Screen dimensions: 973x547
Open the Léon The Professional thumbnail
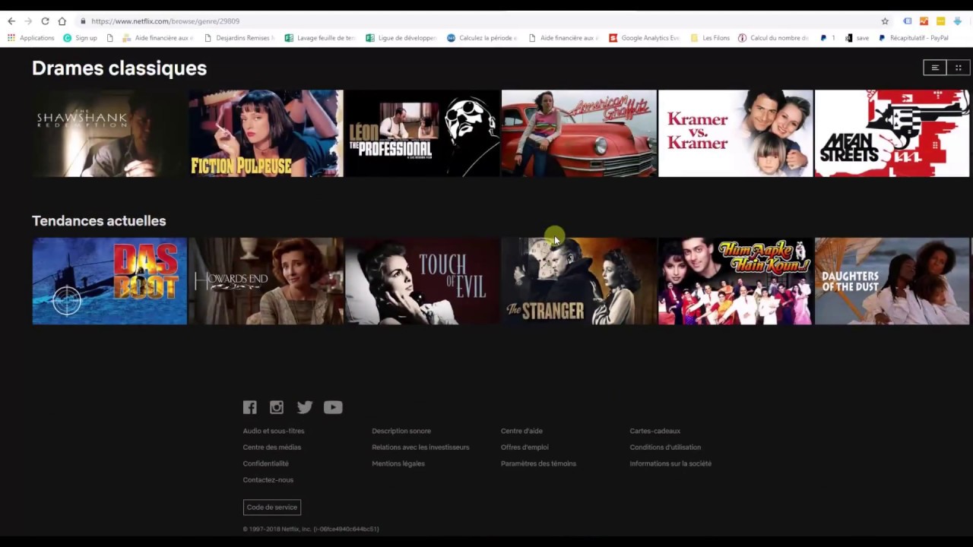tap(423, 134)
